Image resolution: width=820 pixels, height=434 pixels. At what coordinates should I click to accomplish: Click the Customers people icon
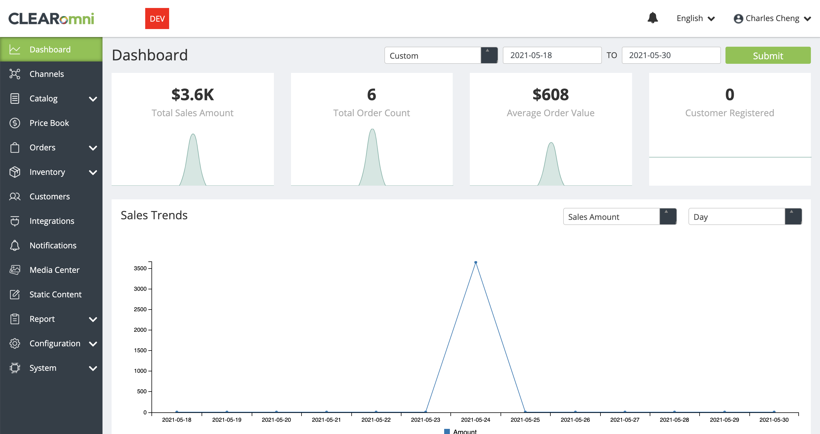click(x=15, y=196)
